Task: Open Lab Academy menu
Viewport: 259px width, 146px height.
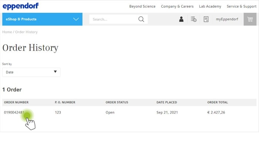Action: coord(210,6)
